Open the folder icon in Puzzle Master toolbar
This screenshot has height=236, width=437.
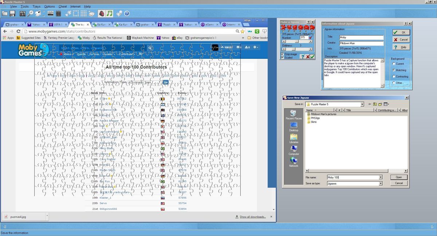click(5, 13)
